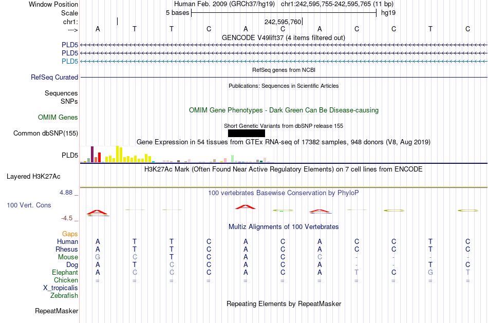Open the H3K27Ac Mark track title

284,169
